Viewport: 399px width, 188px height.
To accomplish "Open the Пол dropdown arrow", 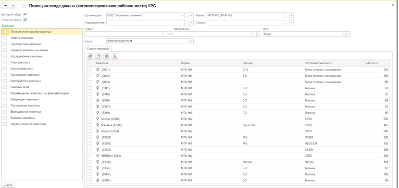I will [x=344, y=34].
